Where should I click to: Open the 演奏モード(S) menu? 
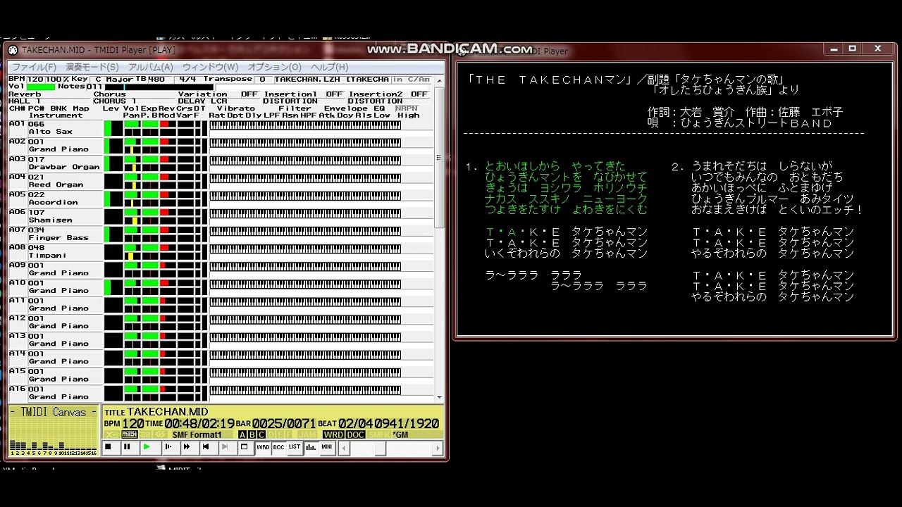[x=92, y=67]
